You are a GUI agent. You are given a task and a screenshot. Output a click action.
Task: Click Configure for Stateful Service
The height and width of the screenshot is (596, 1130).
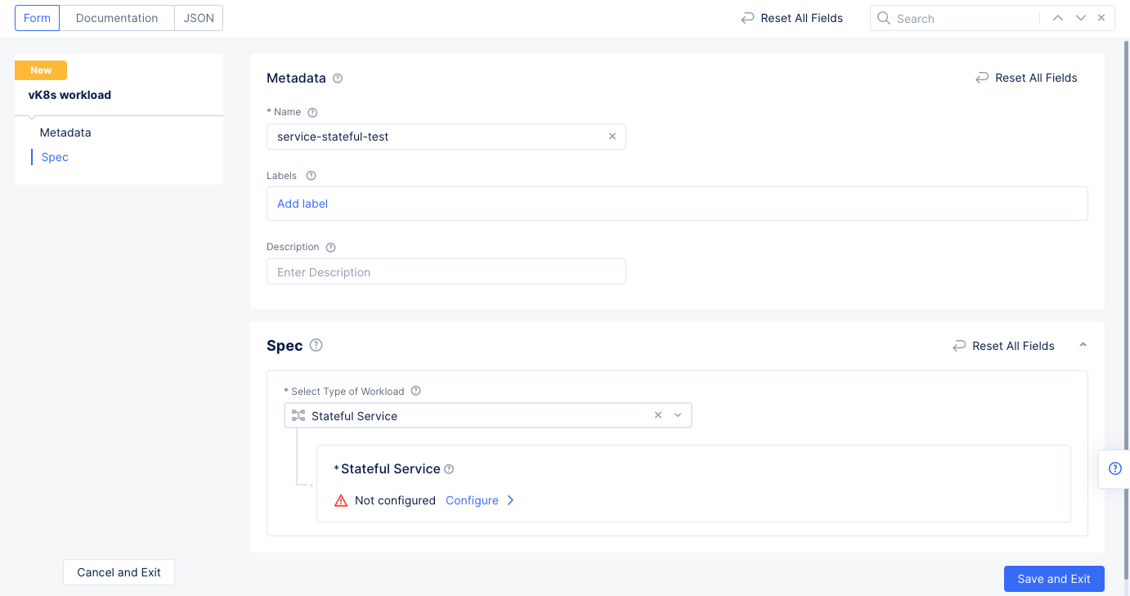(473, 500)
